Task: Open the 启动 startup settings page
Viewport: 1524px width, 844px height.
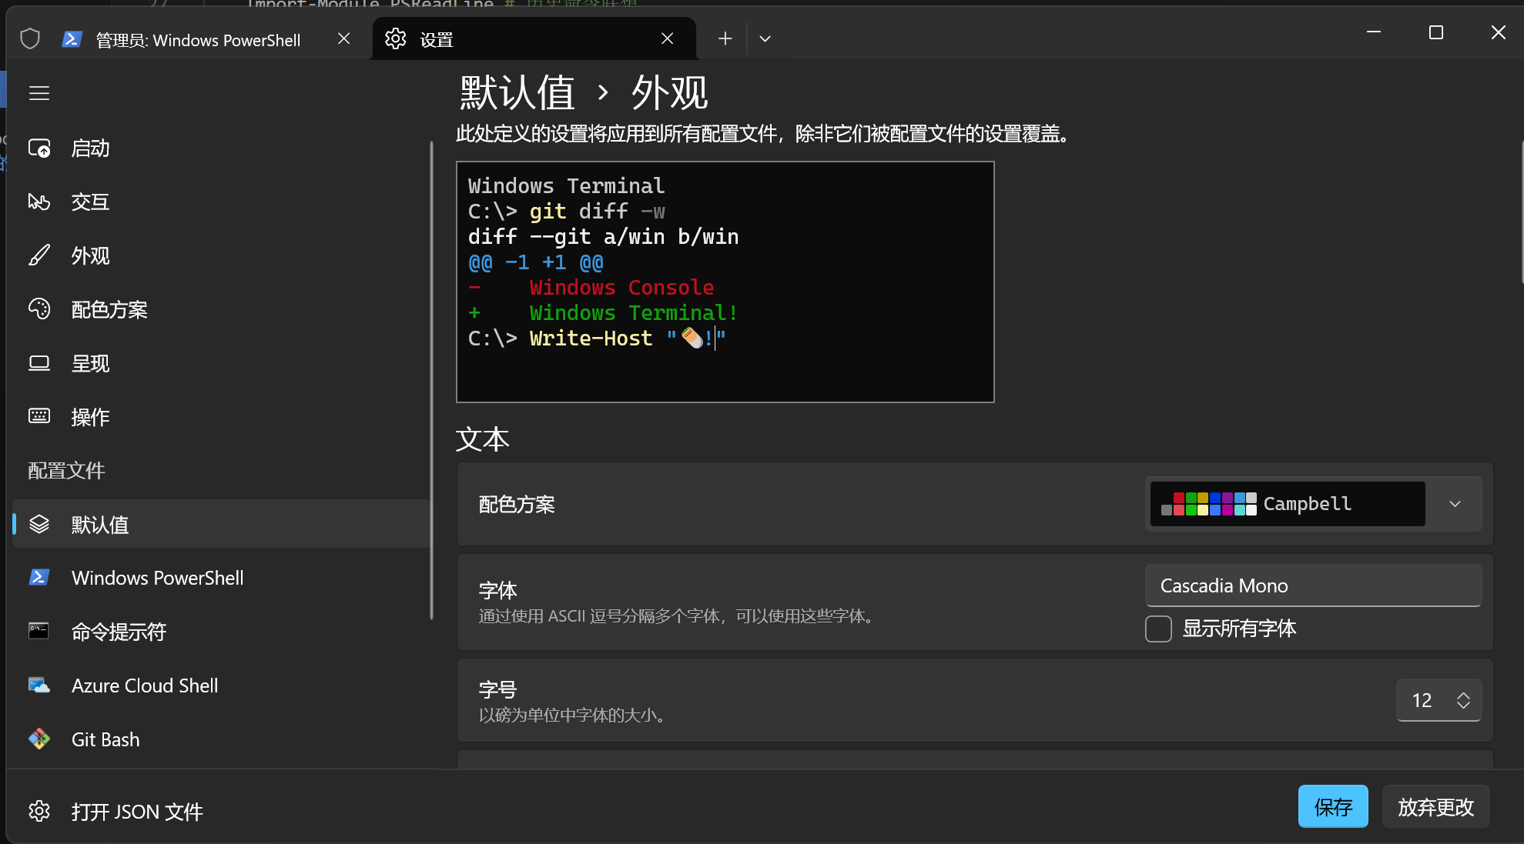Action: [90, 148]
